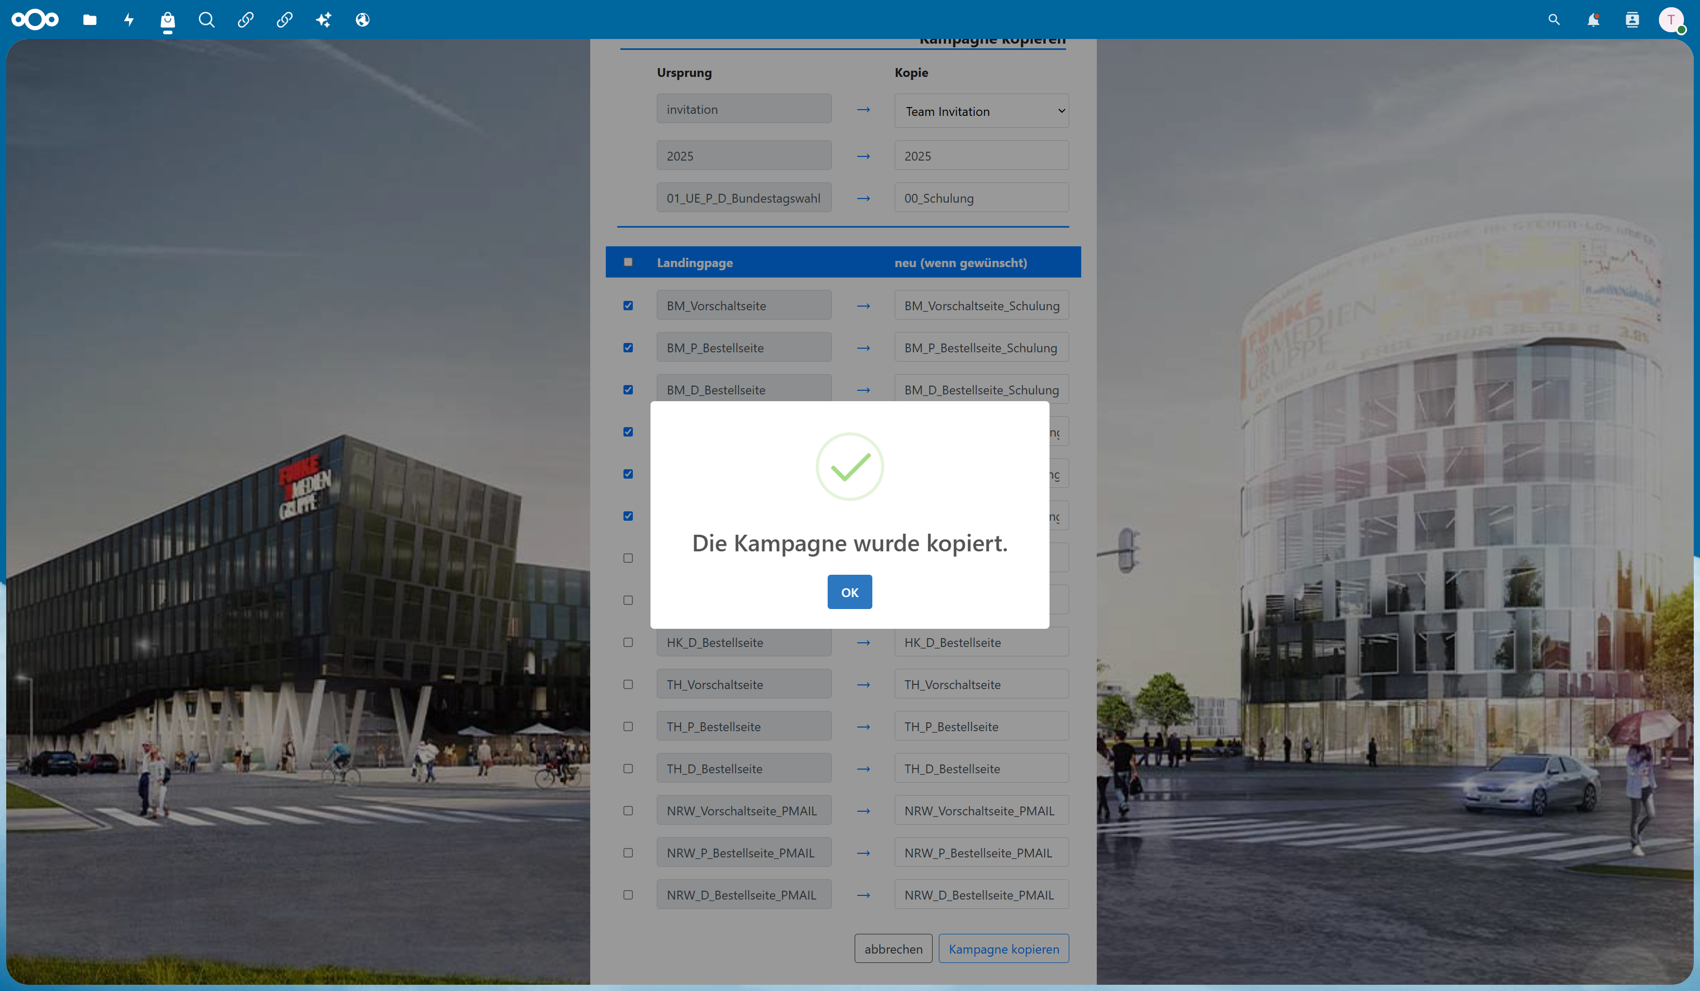
Task: Click the abbrechen button
Action: click(893, 948)
